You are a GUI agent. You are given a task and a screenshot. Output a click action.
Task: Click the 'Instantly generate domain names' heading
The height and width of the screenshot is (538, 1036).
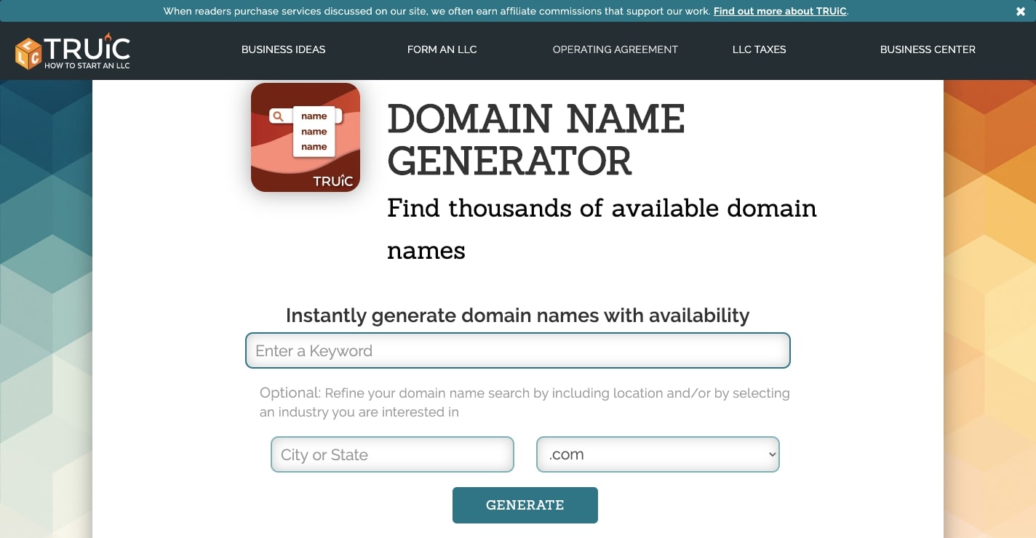click(517, 316)
